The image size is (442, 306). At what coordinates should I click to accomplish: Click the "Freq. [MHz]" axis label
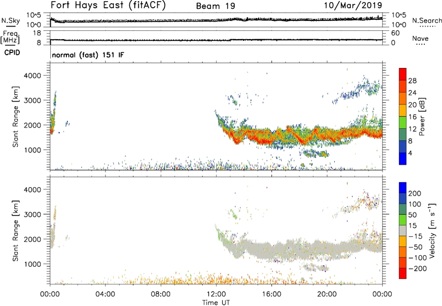[x=10, y=38]
